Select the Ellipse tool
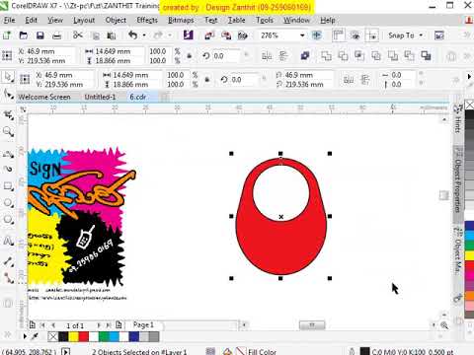474x355 pixels. click(8, 203)
